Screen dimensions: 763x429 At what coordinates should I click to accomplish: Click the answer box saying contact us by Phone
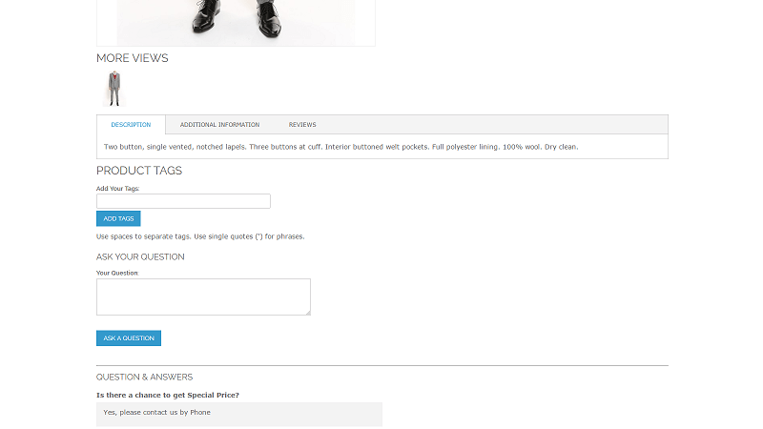pyautogui.click(x=239, y=415)
